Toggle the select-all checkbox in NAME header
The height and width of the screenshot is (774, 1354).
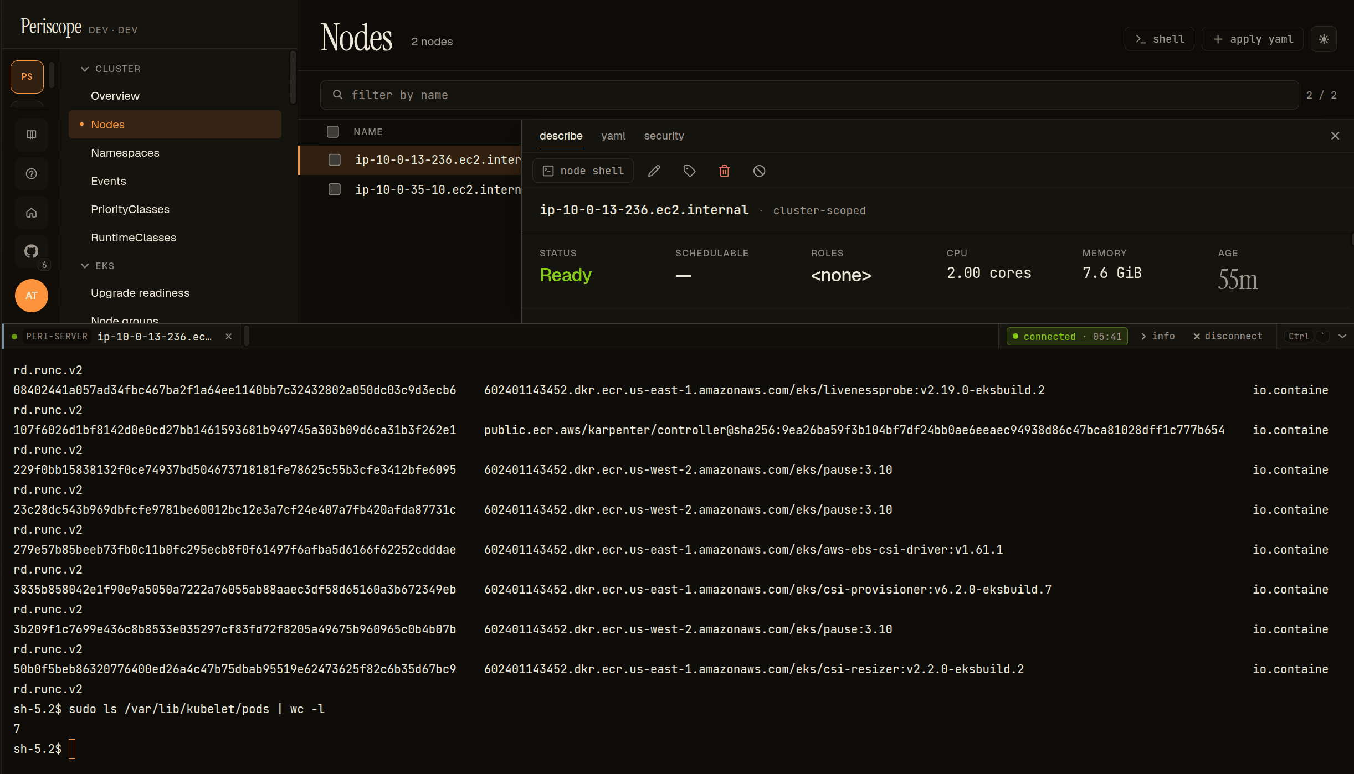coord(333,132)
